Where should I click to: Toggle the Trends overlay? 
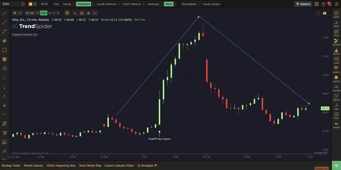click(67, 4)
